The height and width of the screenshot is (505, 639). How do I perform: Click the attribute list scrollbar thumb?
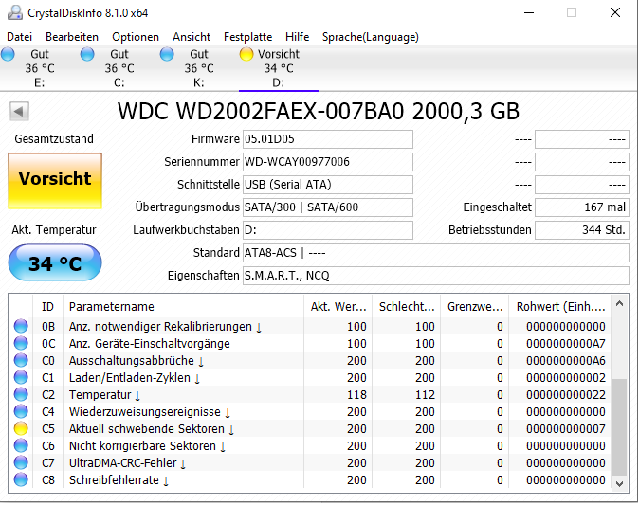(619, 426)
